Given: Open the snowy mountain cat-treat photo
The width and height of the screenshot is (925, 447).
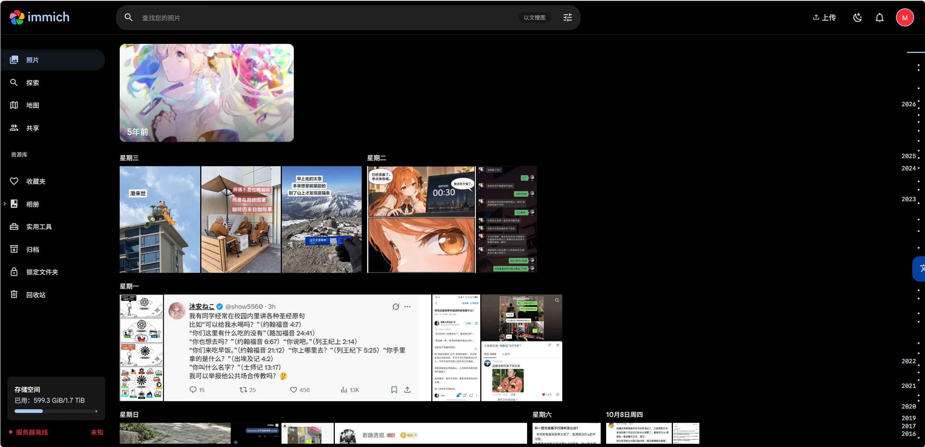Looking at the screenshot, I should [322, 219].
